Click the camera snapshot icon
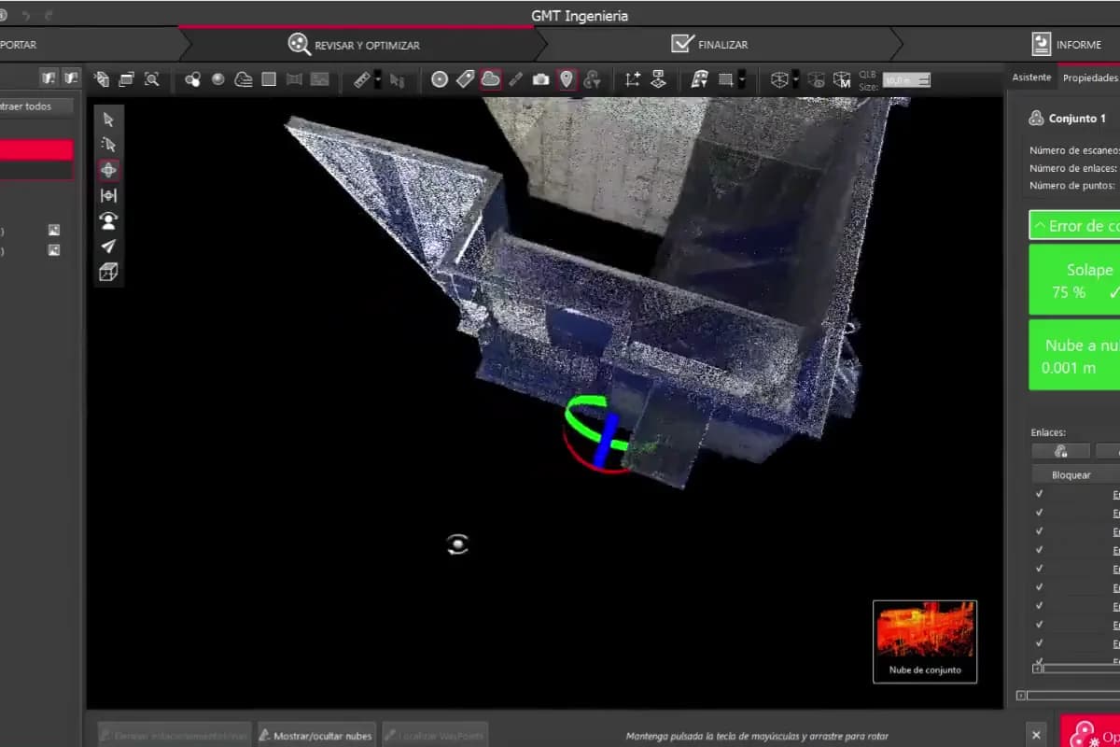 point(540,79)
